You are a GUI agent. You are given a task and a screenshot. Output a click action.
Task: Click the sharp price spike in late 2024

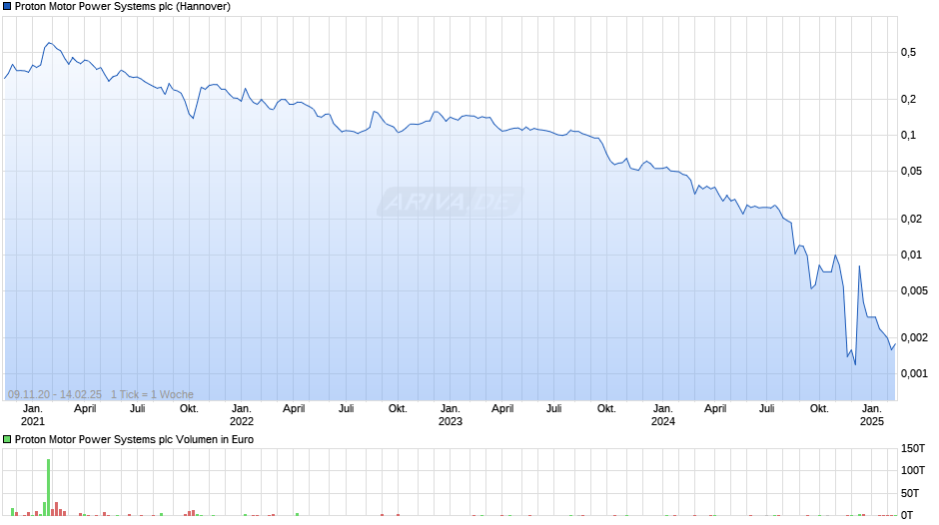point(859,266)
